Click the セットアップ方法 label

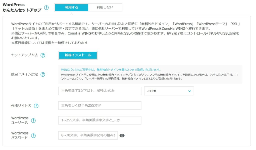pyautogui.click(x=24, y=55)
